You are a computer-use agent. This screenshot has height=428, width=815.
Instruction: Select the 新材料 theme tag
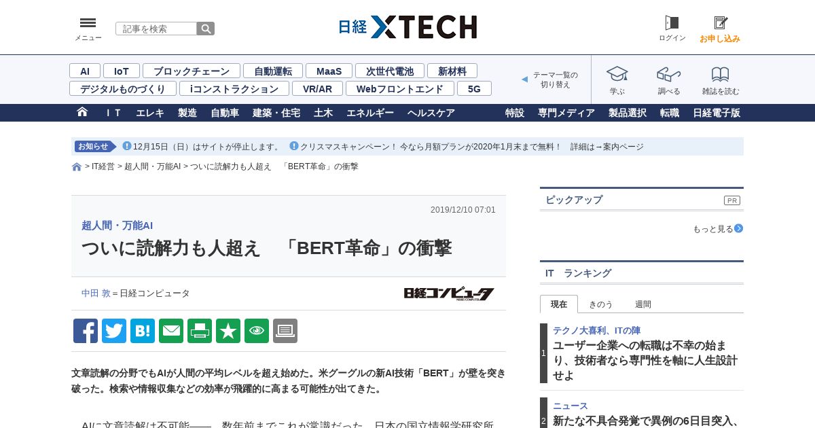[x=452, y=71]
